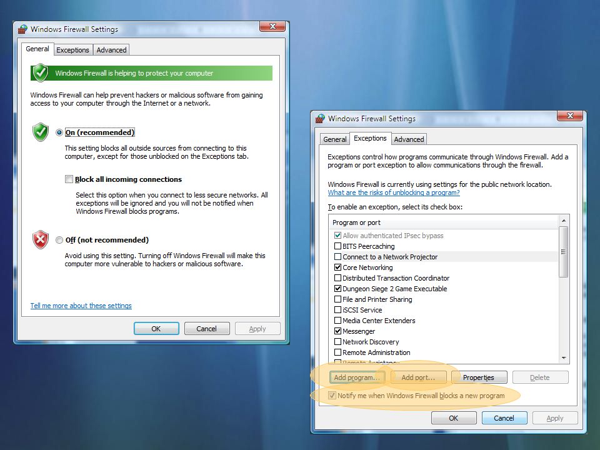Open Tell me more about these settings link
This screenshot has width=600, height=450.
[81, 306]
